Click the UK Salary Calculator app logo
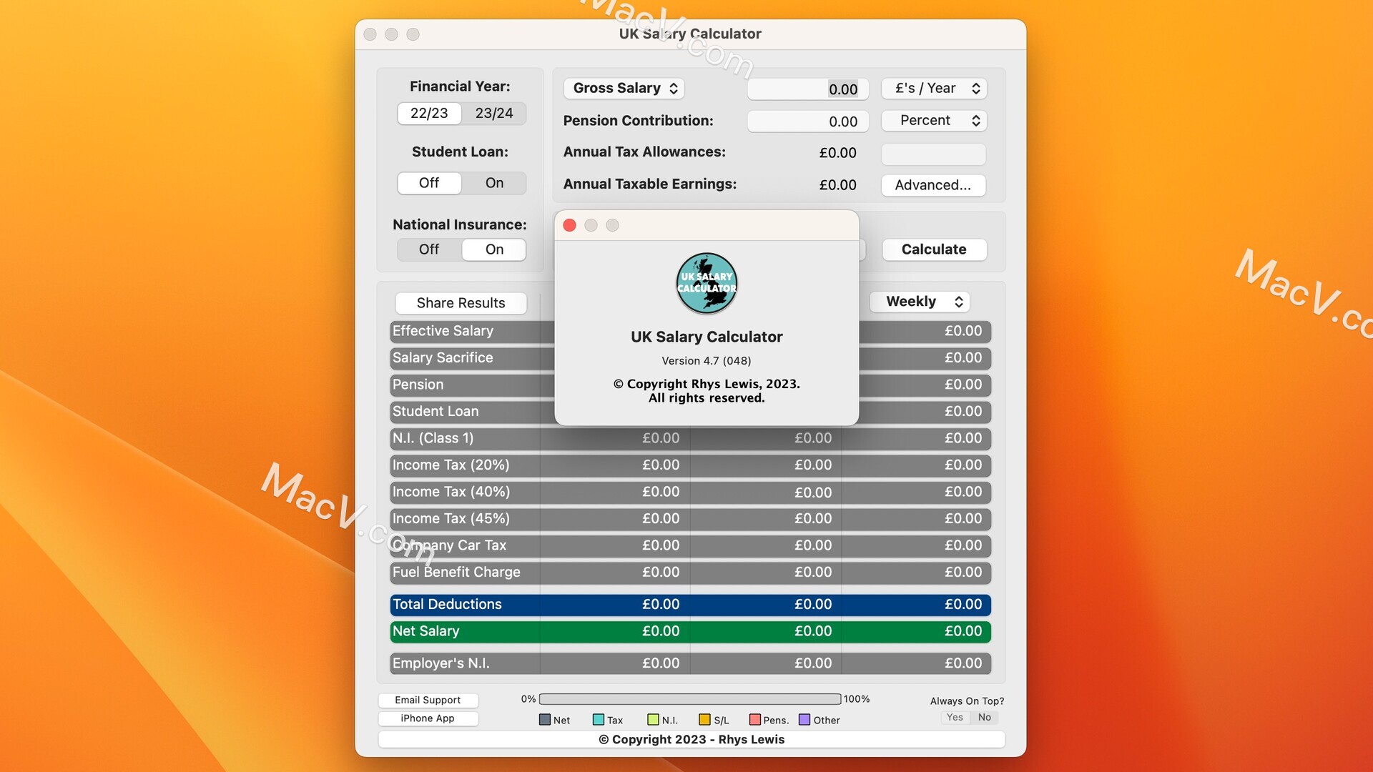Screen dimensions: 1373x772 (707, 284)
